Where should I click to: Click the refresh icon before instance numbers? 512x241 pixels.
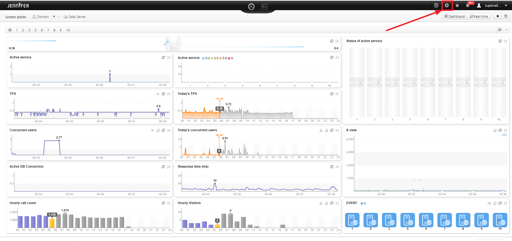10,30
